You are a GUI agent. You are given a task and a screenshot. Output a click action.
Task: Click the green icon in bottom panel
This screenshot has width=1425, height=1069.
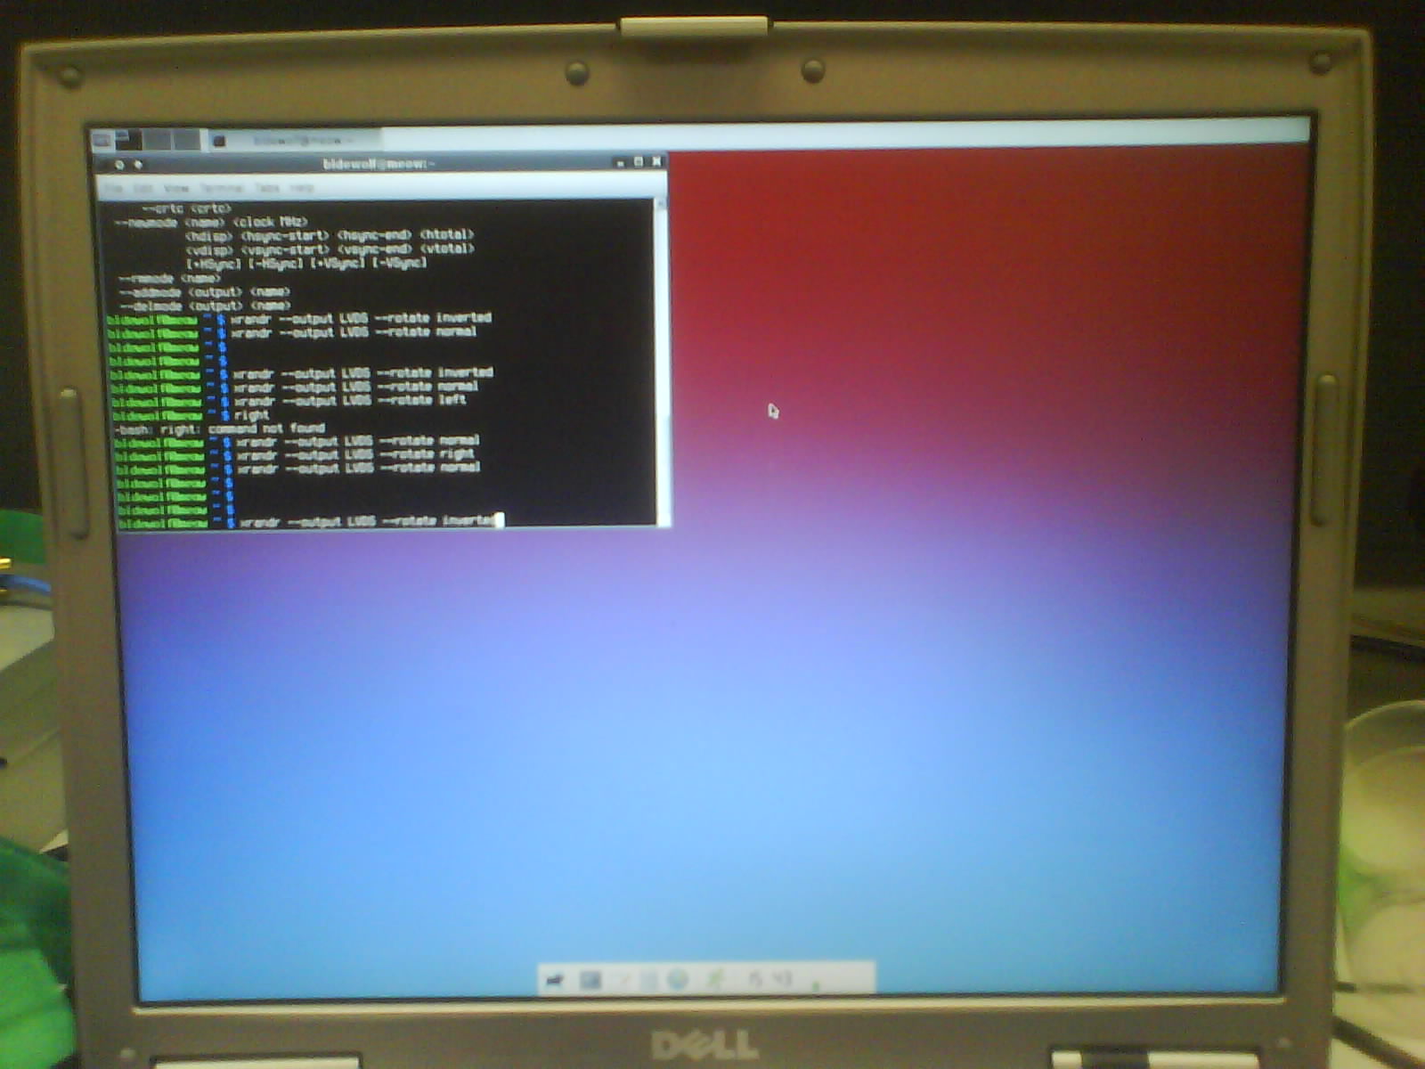coord(715,981)
